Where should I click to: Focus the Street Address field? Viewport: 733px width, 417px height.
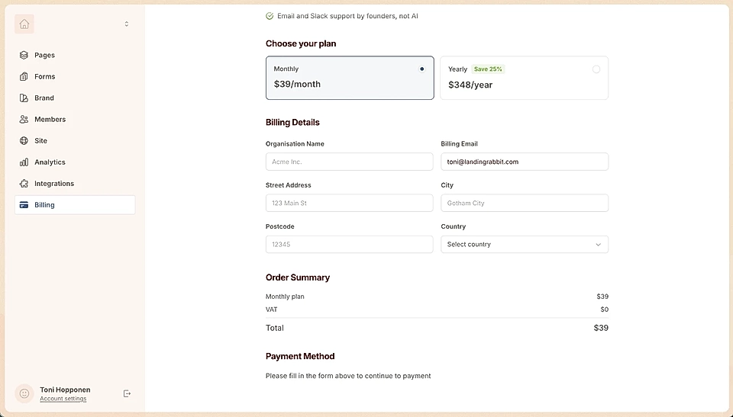pyautogui.click(x=349, y=203)
